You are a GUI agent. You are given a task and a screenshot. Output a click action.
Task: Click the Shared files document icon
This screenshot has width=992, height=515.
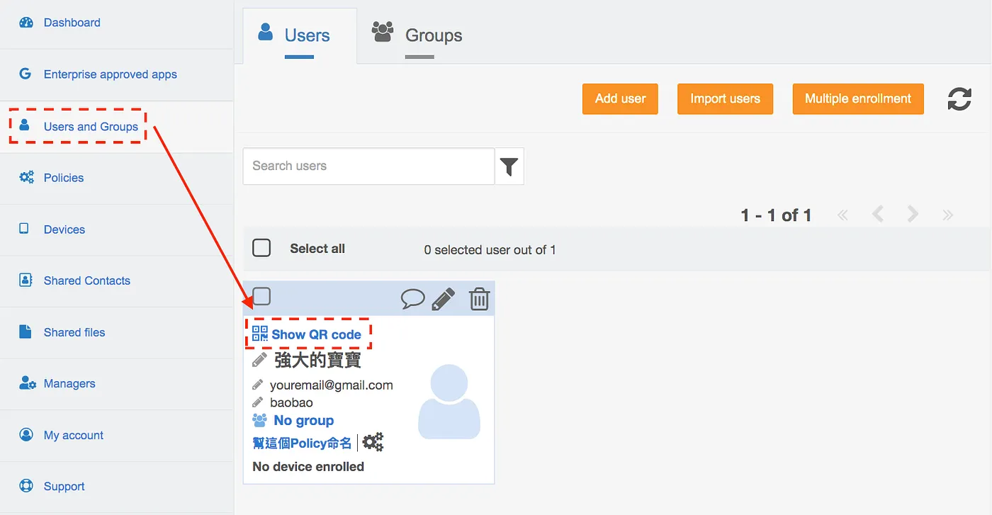pos(26,332)
